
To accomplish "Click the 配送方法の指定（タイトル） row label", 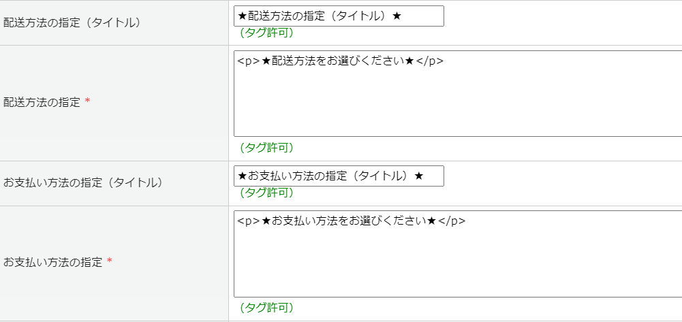I will 72,22.
